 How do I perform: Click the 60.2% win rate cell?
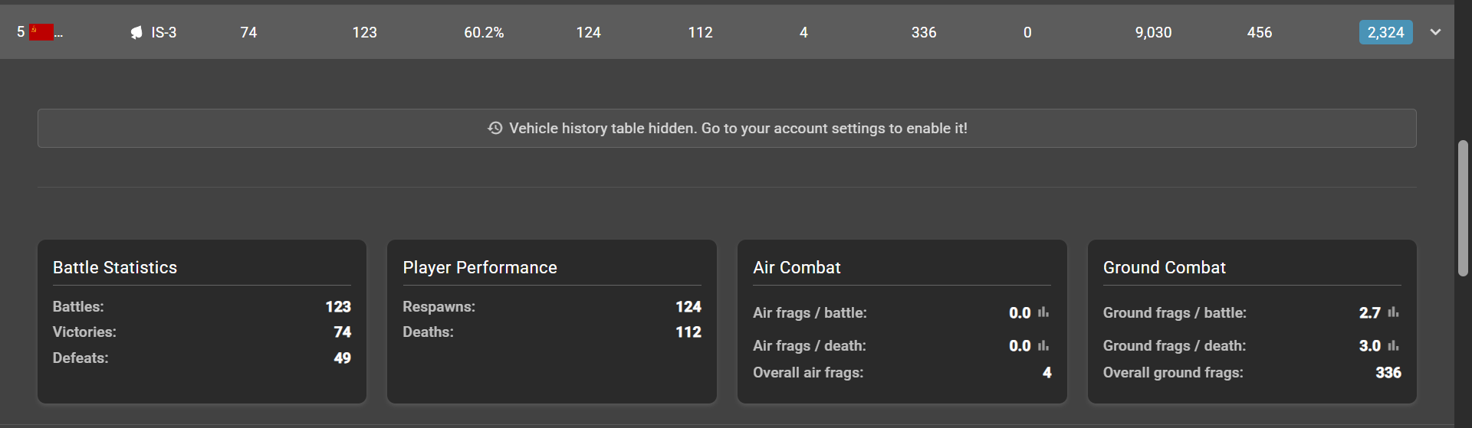point(484,32)
